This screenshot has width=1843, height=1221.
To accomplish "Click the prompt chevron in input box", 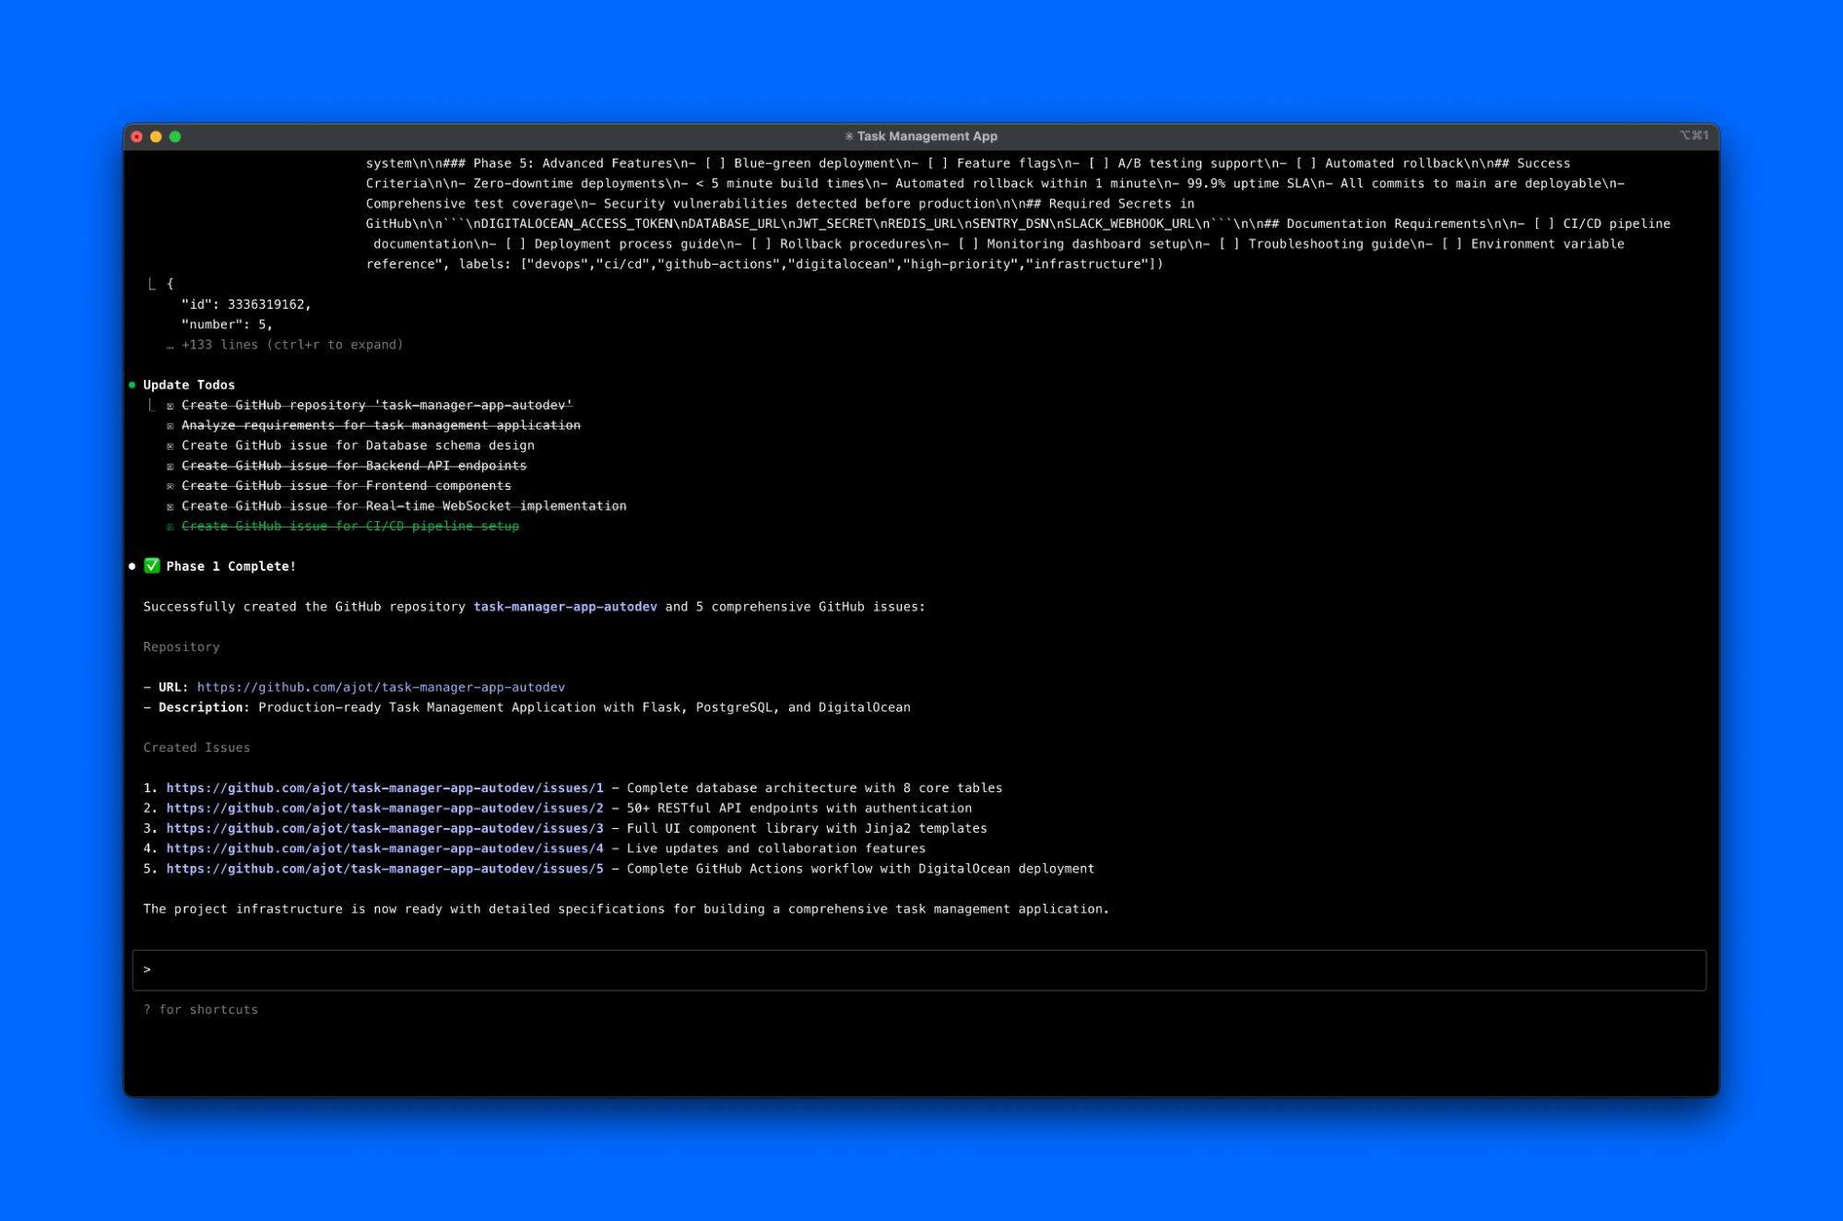I will 147,969.
